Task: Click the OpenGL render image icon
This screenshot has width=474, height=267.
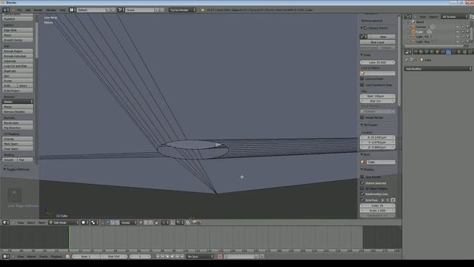Action: tap(194, 222)
